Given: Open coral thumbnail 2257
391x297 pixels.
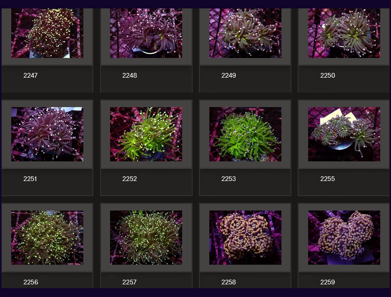Looking at the screenshot, I should point(146,238).
